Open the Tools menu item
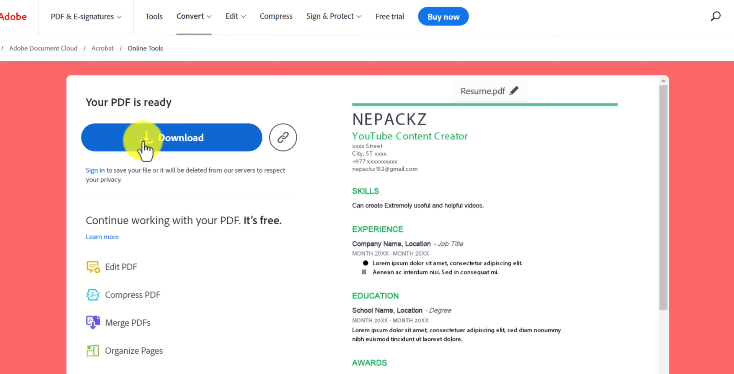 point(154,16)
